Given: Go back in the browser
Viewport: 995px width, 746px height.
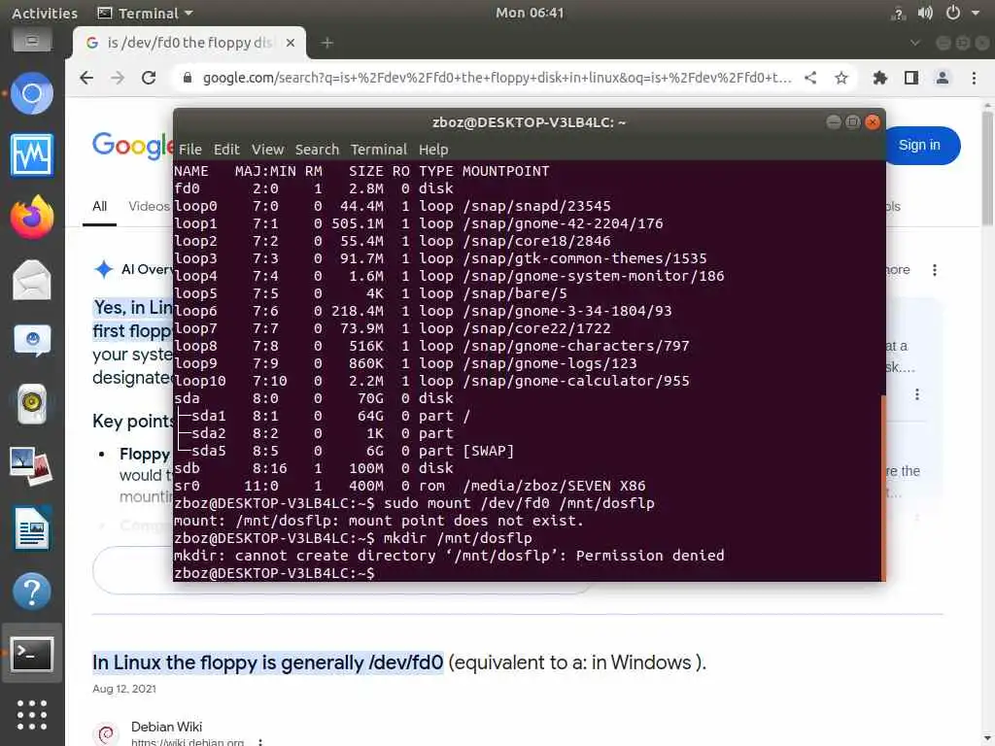Looking at the screenshot, I should (86, 78).
